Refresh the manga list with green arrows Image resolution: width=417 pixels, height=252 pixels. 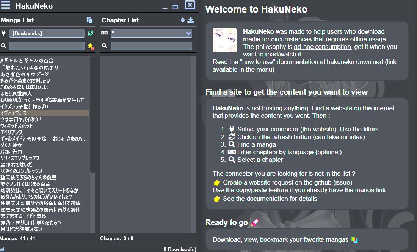coord(91,33)
